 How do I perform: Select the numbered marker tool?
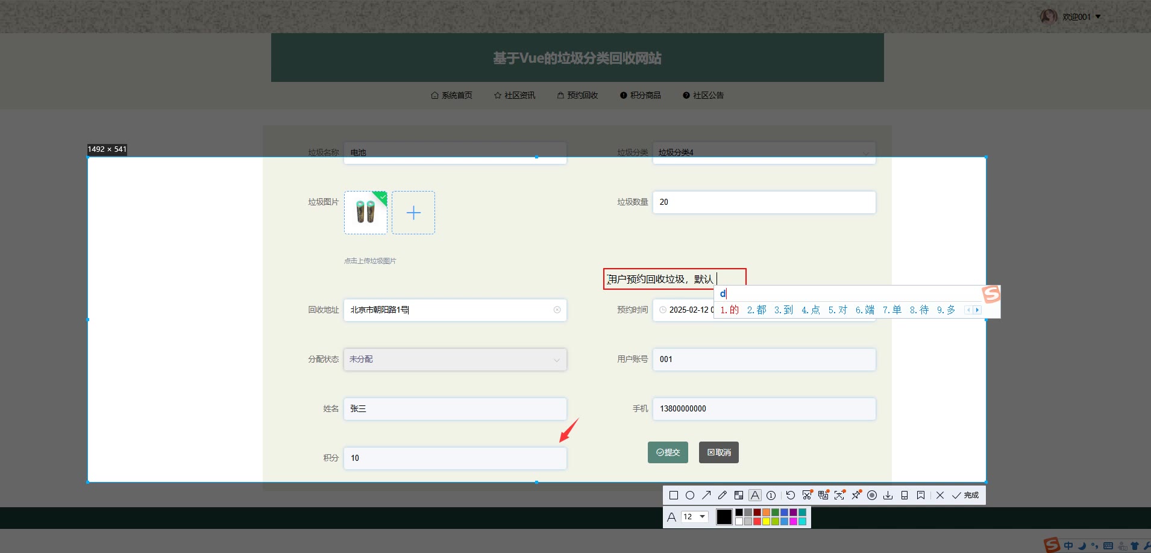click(771, 495)
